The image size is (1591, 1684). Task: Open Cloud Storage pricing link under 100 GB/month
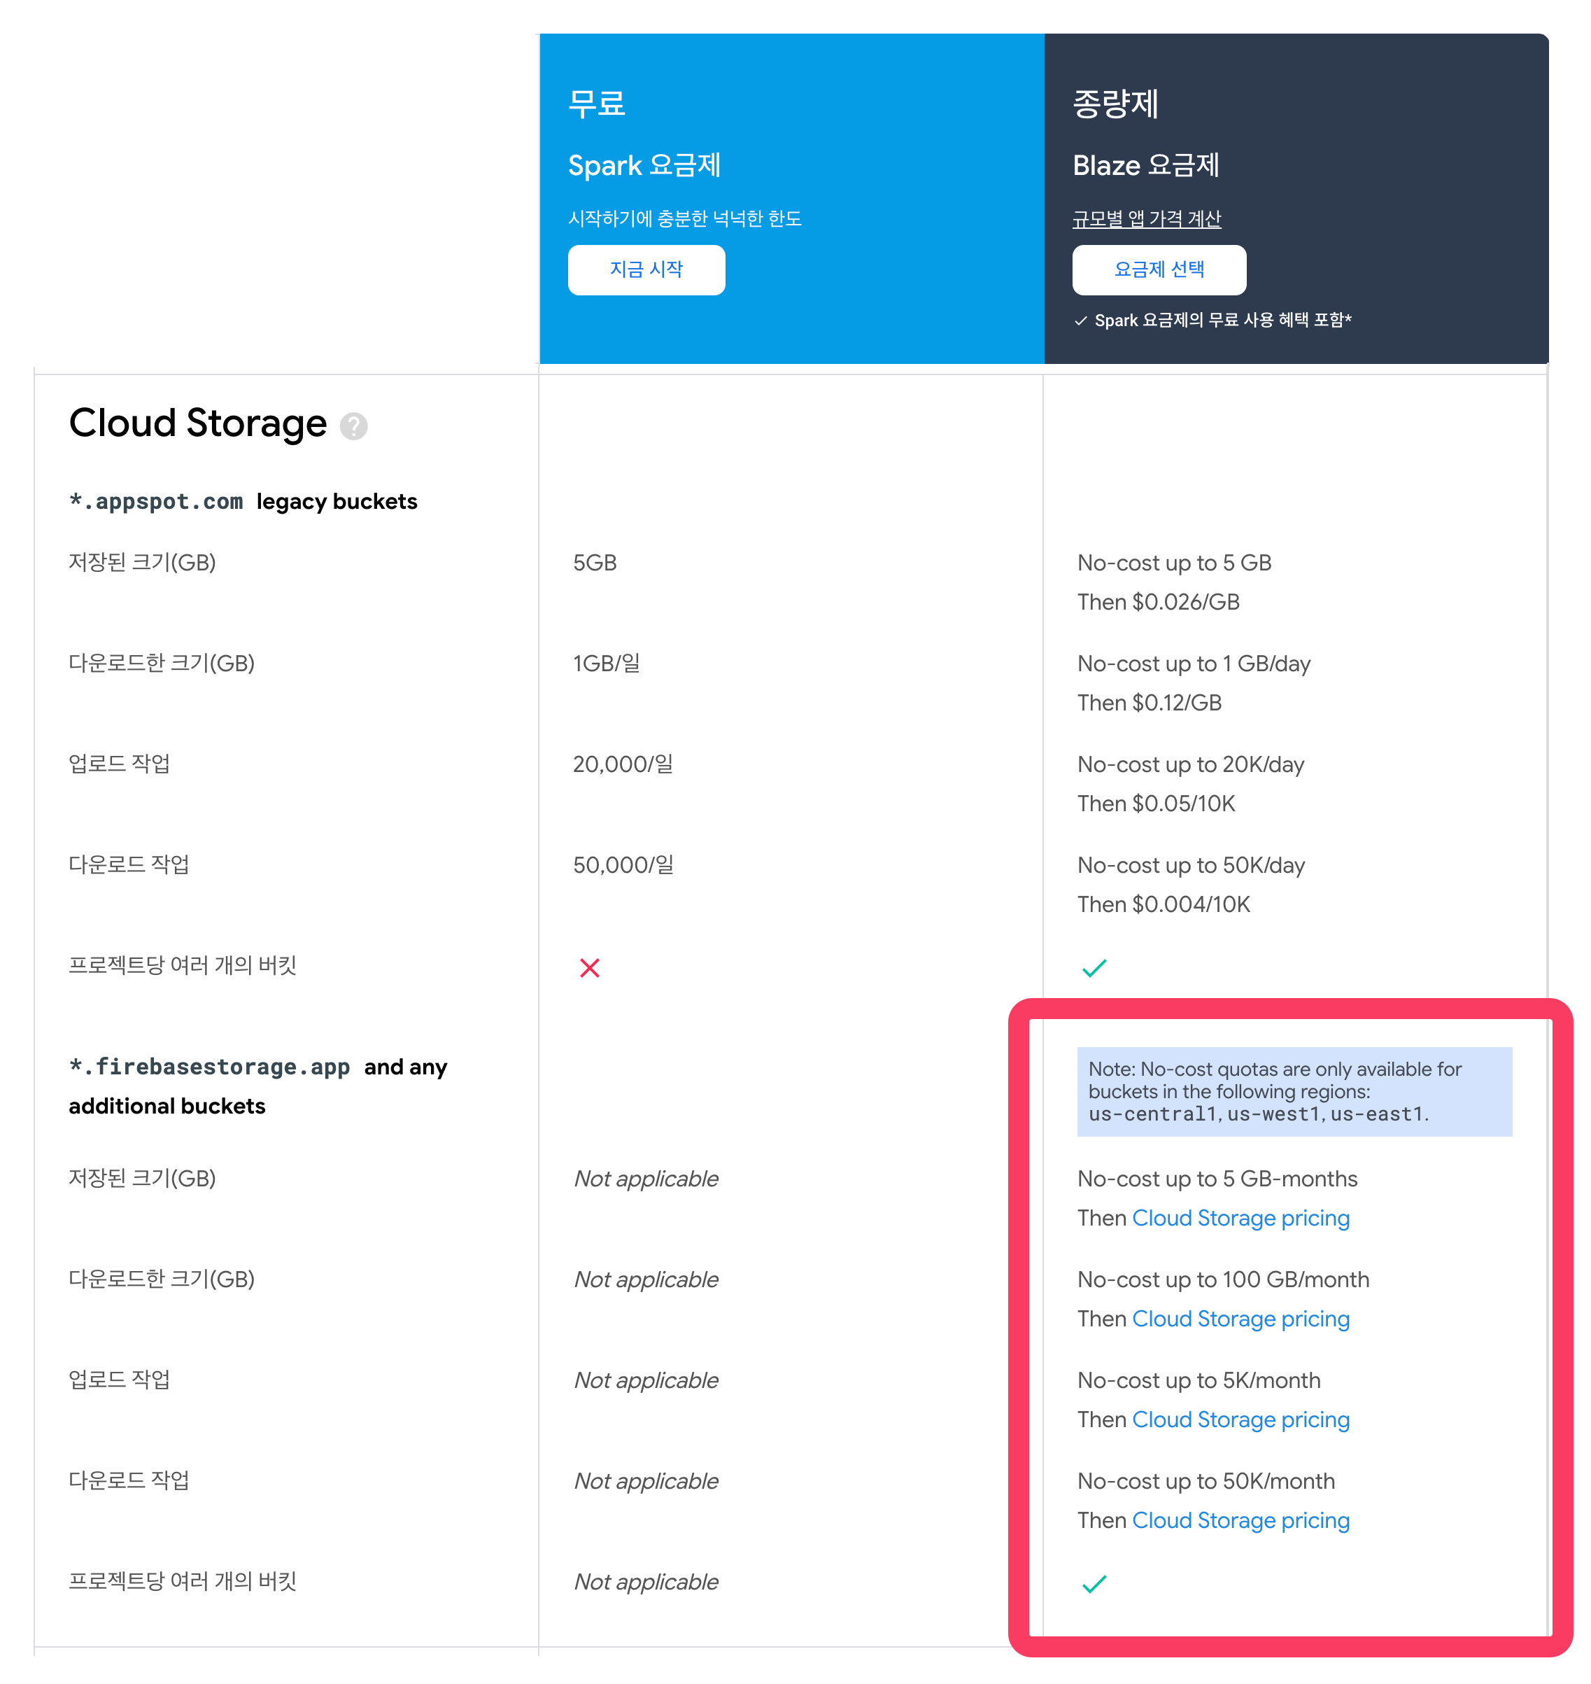pyautogui.click(x=1240, y=1319)
